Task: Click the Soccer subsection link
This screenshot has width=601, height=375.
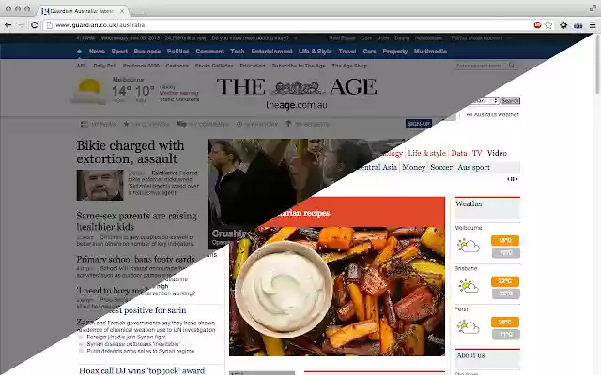Action: coord(441,167)
